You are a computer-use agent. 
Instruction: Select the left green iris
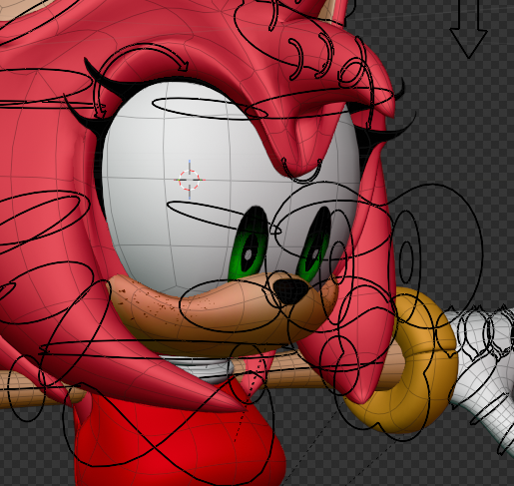pos(250,244)
